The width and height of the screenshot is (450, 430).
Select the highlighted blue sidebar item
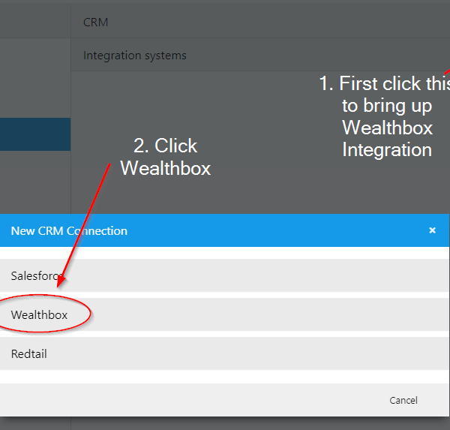tap(35, 134)
